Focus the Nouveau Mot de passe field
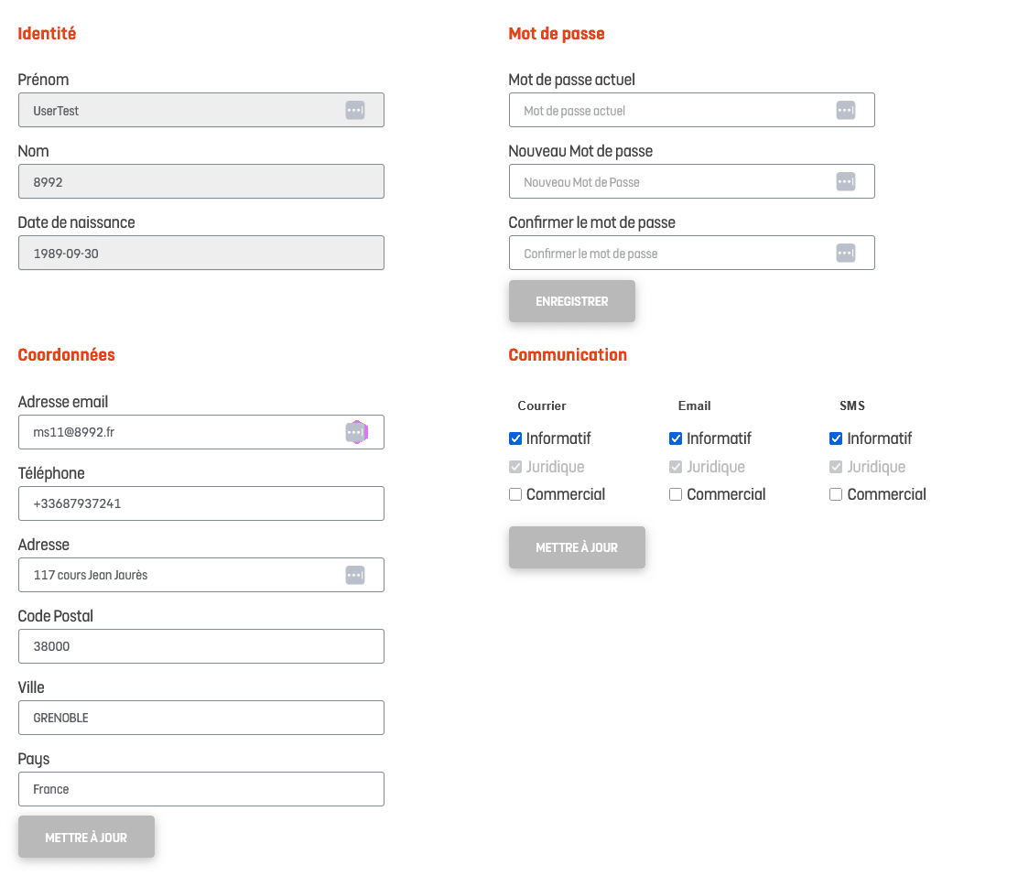The height and width of the screenshot is (876, 1018). pos(692,182)
